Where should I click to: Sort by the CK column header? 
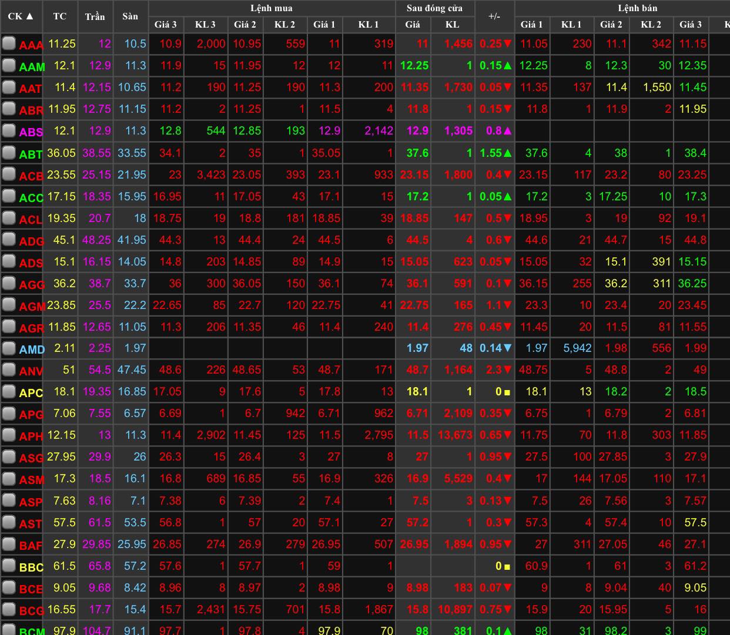point(21,16)
